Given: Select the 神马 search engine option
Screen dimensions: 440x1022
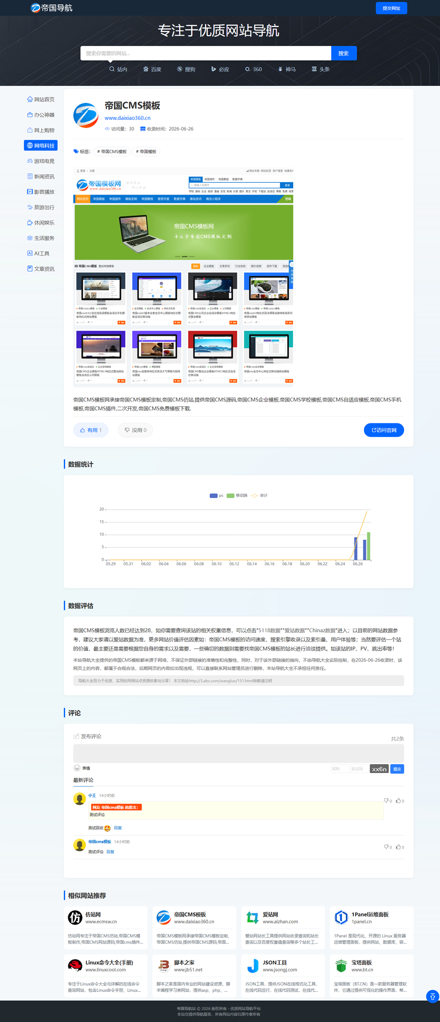Looking at the screenshot, I should click(x=287, y=69).
